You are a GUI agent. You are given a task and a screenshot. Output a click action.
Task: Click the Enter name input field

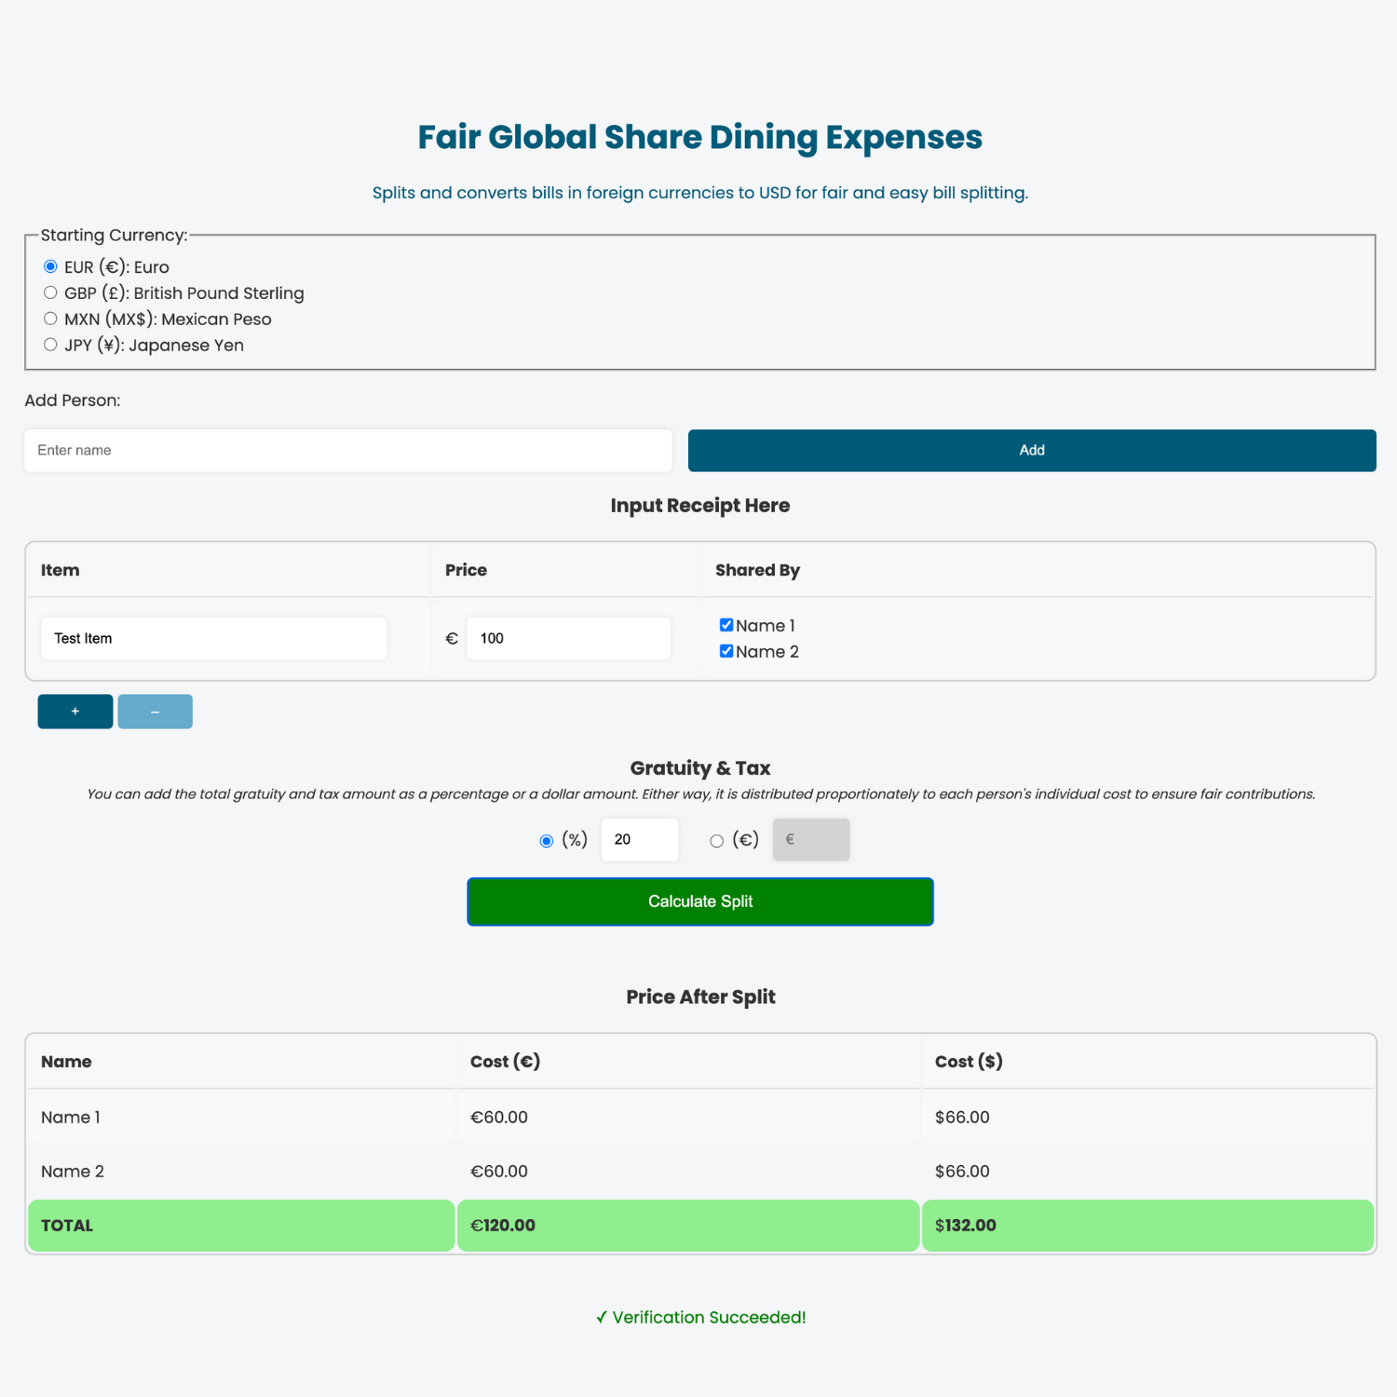point(347,451)
